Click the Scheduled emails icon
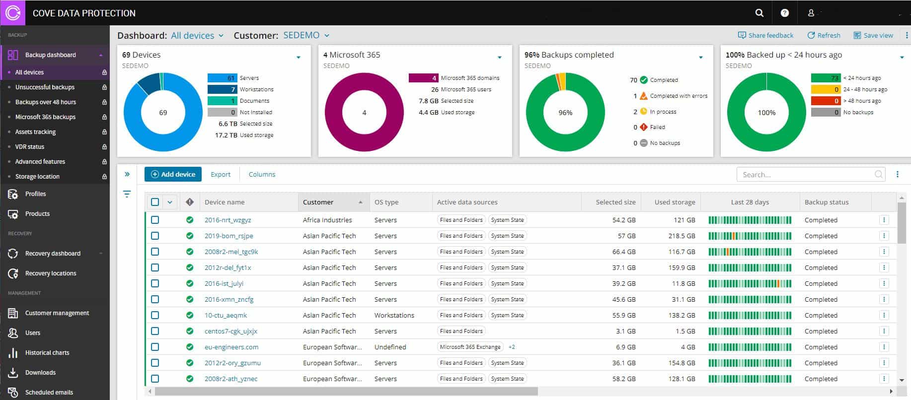Image resolution: width=911 pixels, height=400 pixels. pos(13,393)
